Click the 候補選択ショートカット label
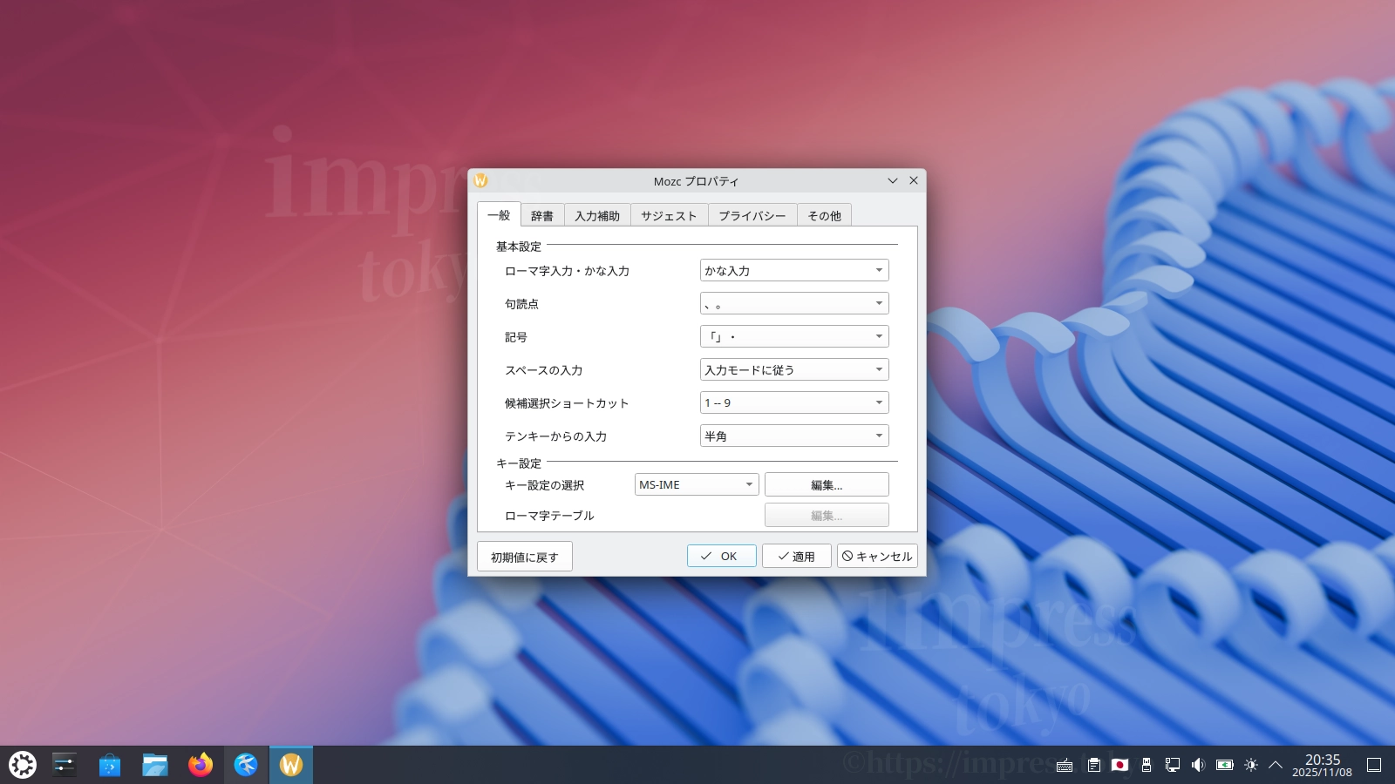1395x784 pixels. (x=567, y=403)
